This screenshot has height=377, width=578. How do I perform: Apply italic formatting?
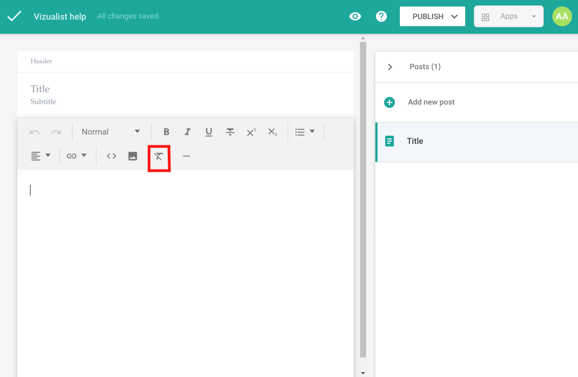(x=187, y=132)
